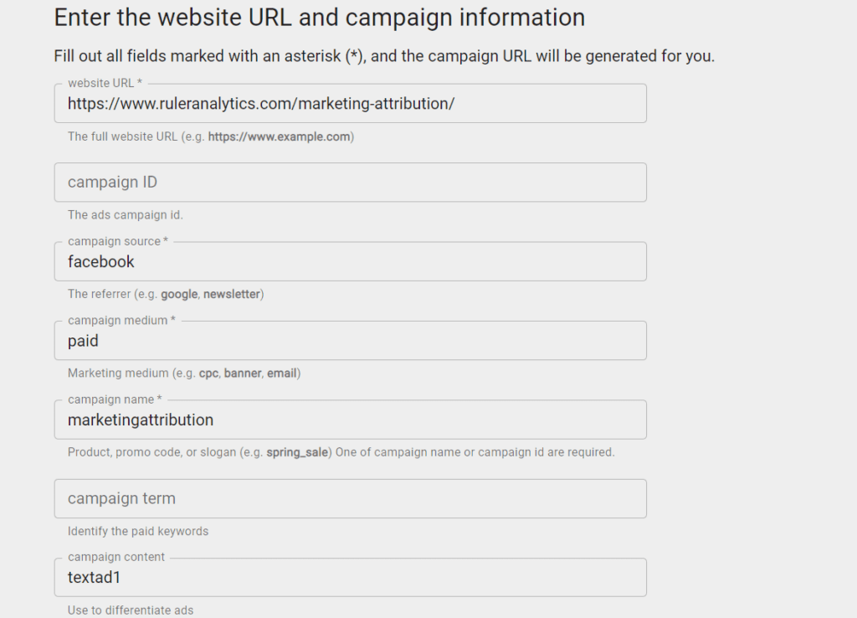Click the 'google' example in referrer hint
This screenshot has height=618, width=857.
click(x=179, y=294)
